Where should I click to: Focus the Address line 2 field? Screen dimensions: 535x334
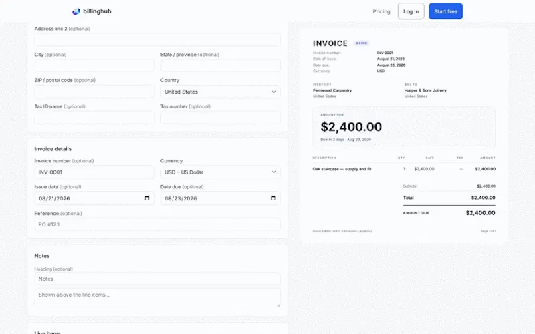(157, 40)
